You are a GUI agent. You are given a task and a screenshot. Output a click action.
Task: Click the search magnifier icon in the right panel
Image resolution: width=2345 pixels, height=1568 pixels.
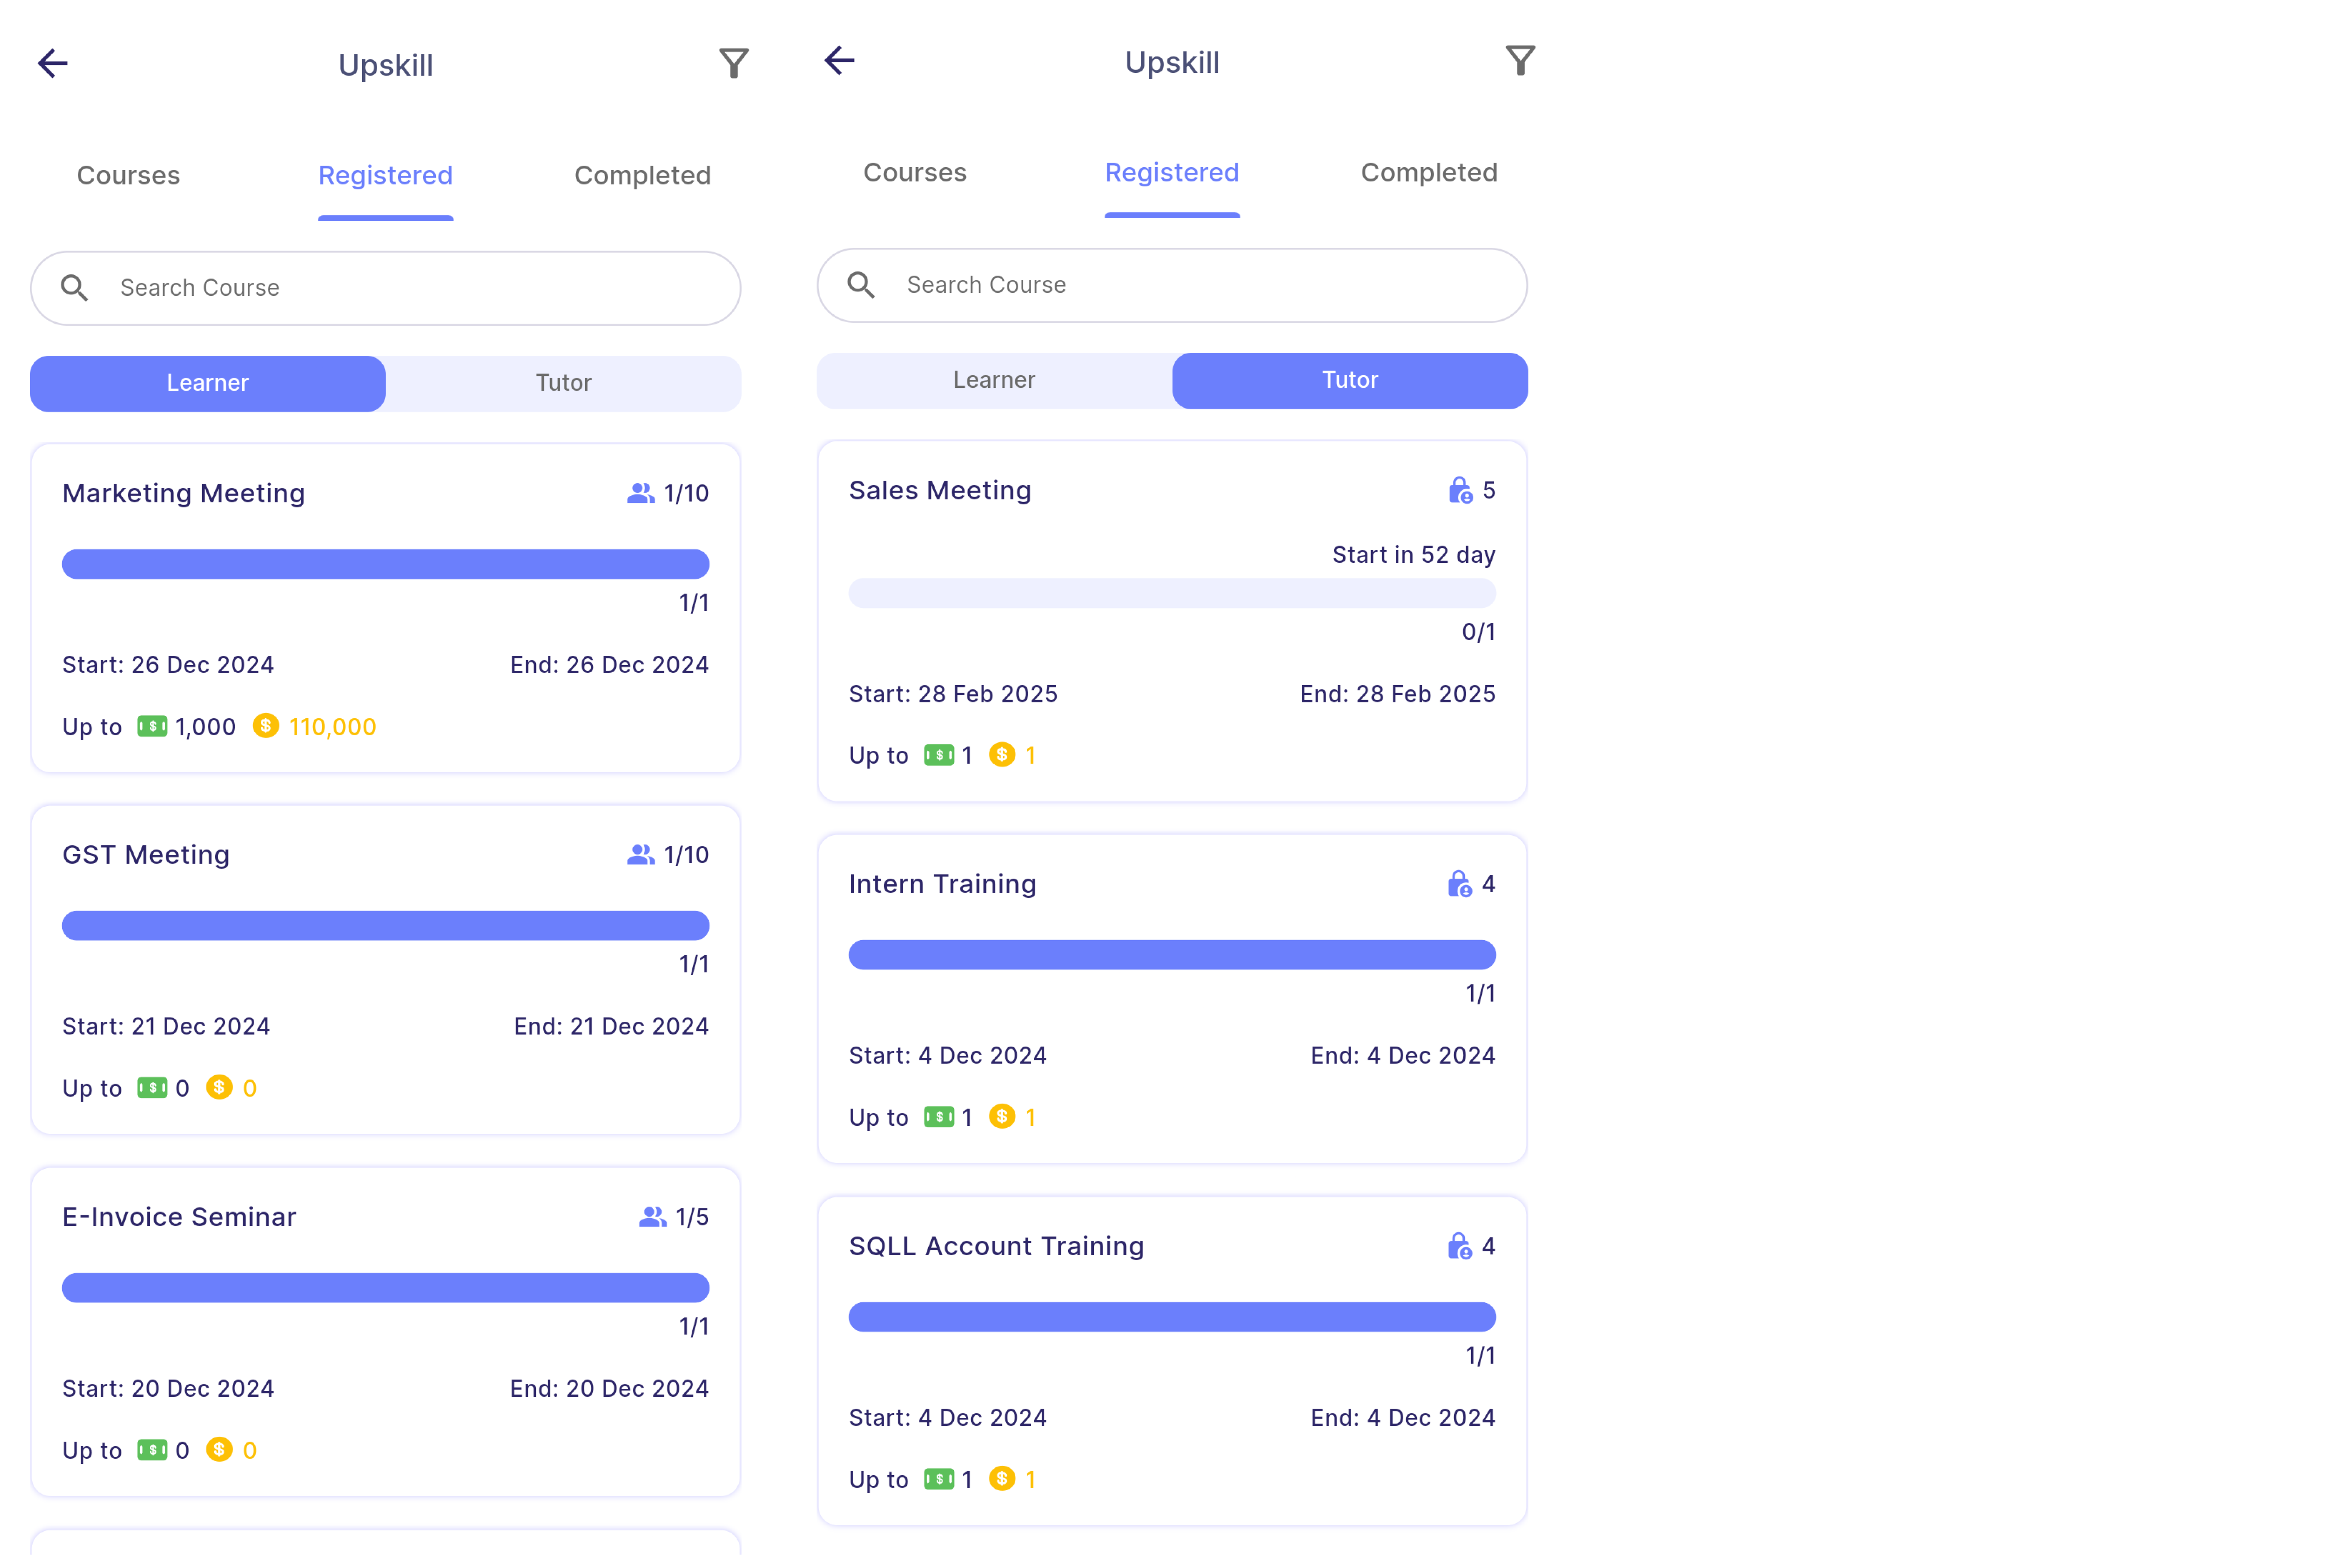pos(861,285)
